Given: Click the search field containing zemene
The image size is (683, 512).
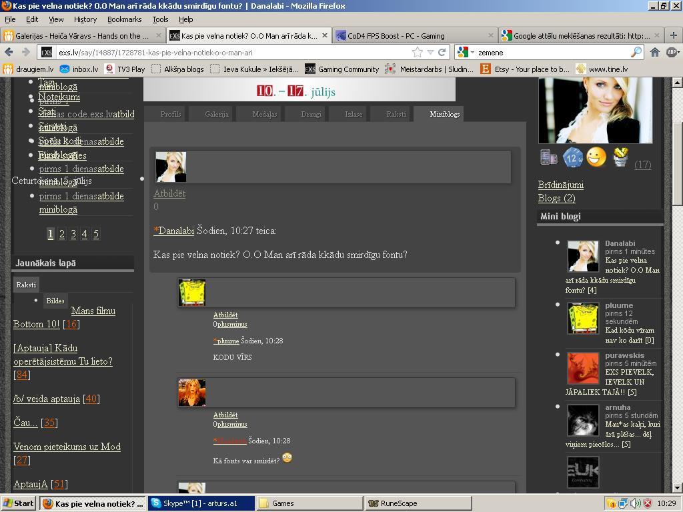Looking at the screenshot, I should coord(553,52).
